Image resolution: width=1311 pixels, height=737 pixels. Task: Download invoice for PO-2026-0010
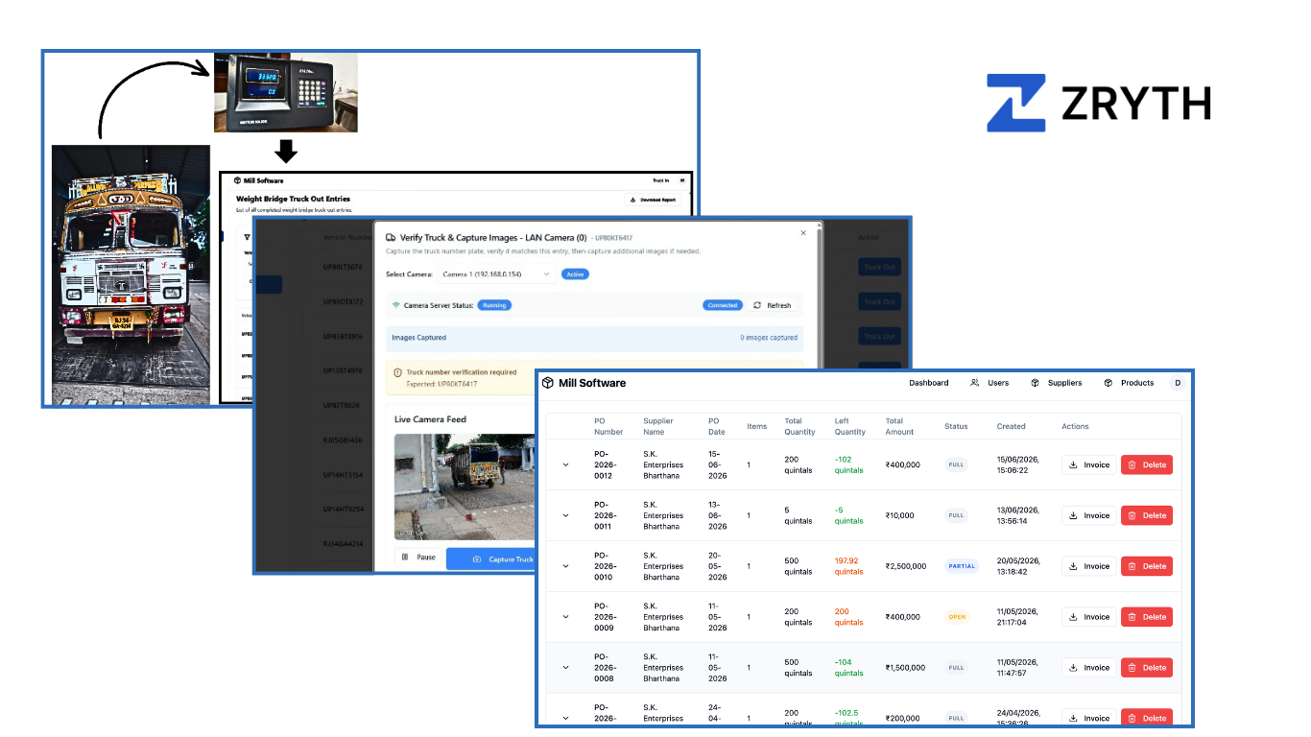(1089, 566)
